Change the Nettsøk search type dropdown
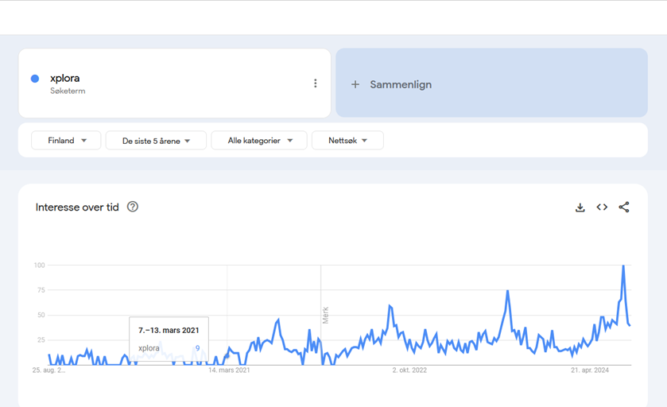The image size is (667, 407). click(347, 141)
